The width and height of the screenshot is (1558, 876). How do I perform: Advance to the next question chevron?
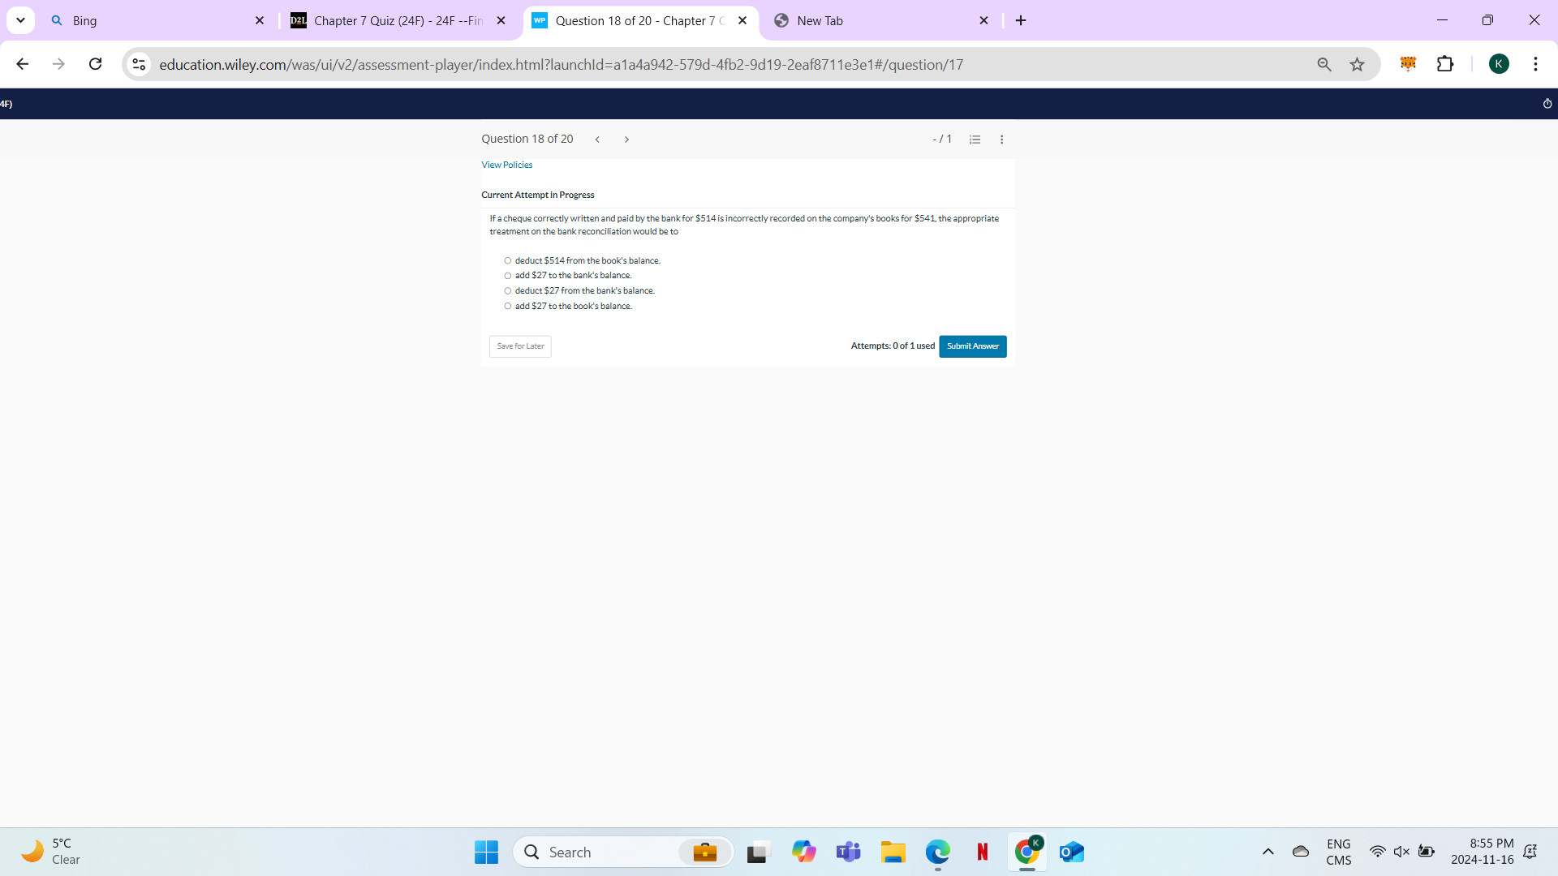(626, 140)
